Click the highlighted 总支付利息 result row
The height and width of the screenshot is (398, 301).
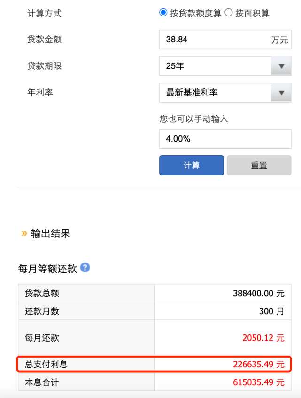[150, 364]
